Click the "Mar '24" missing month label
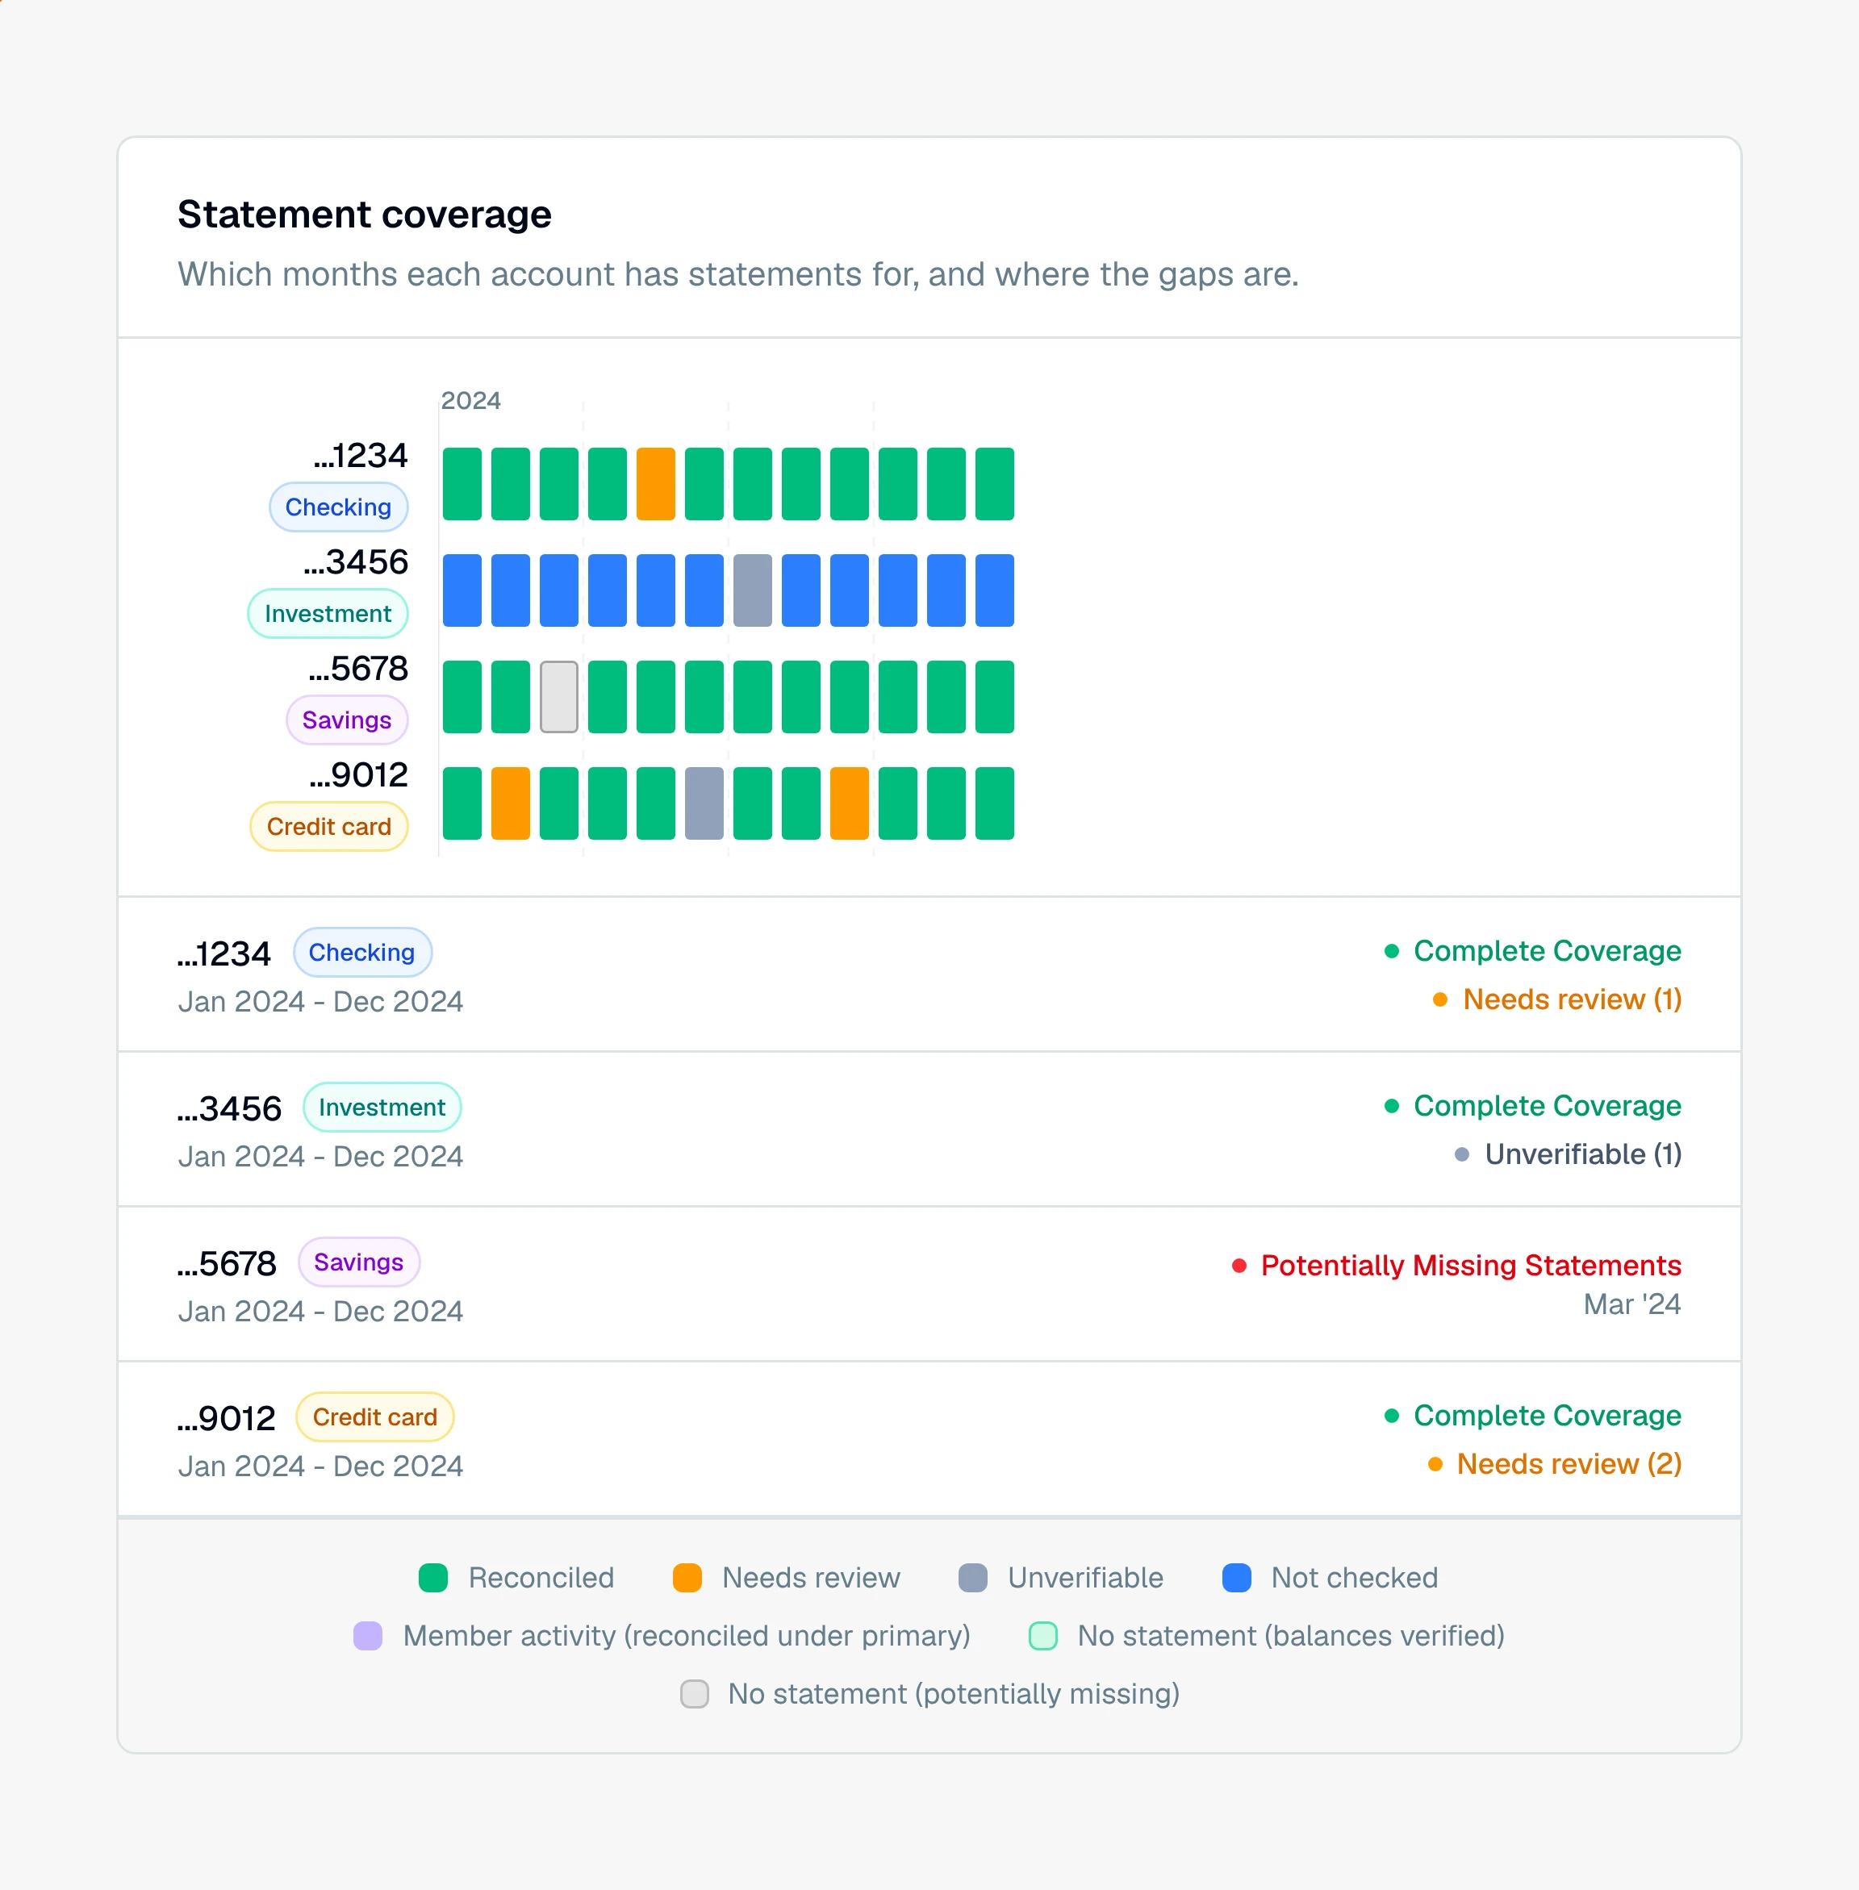1859x1890 pixels. 1631,1304
